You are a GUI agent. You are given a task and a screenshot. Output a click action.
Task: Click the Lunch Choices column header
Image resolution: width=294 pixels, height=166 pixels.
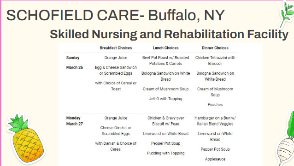tap(165, 48)
